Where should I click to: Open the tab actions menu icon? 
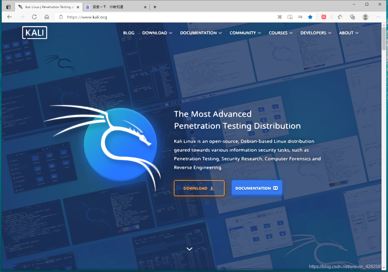[8, 7]
